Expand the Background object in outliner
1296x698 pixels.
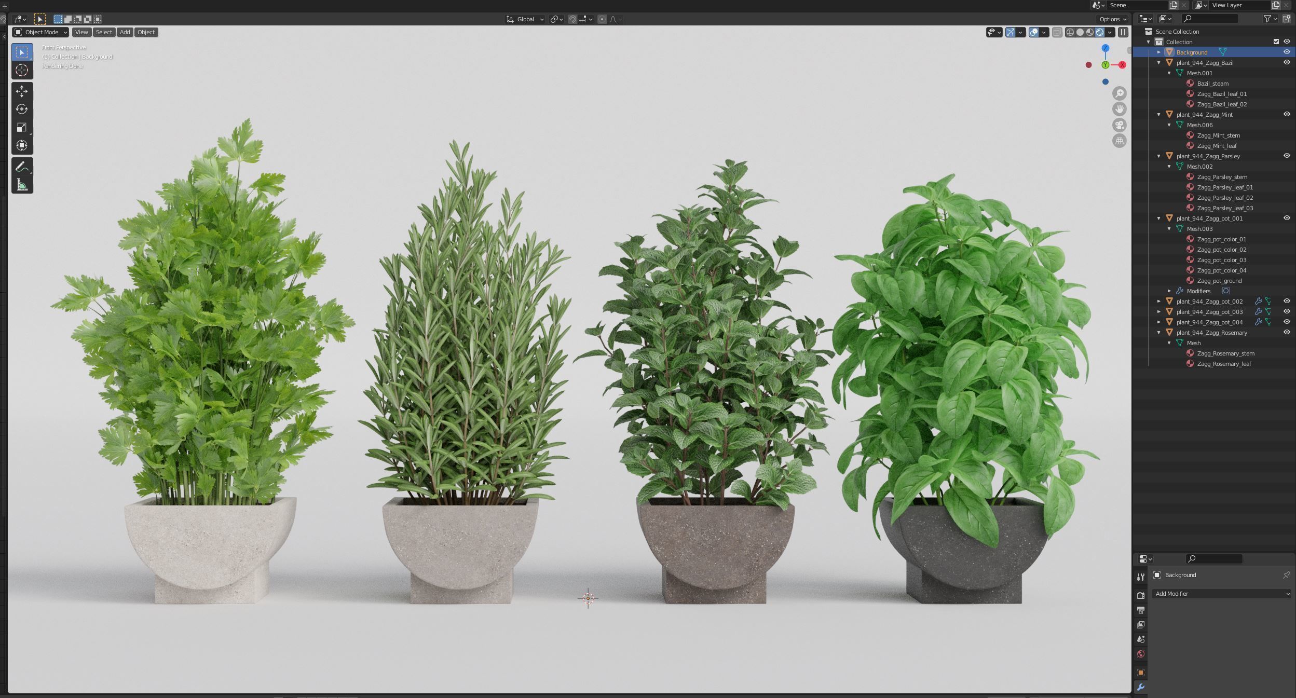(x=1159, y=52)
